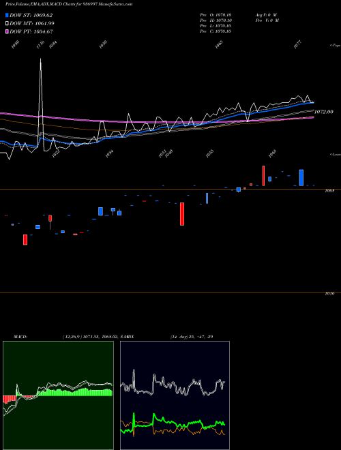The width and height of the screenshot is (341, 450).
Task: Click the 'Pre H: 1070.10' value
Action: (216, 20)
